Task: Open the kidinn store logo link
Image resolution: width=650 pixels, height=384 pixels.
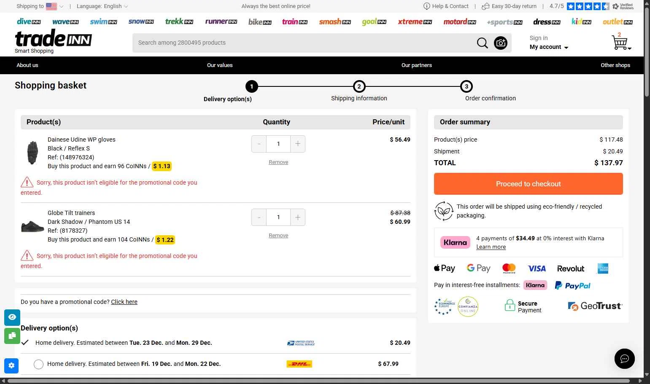Action: point(581,21)
